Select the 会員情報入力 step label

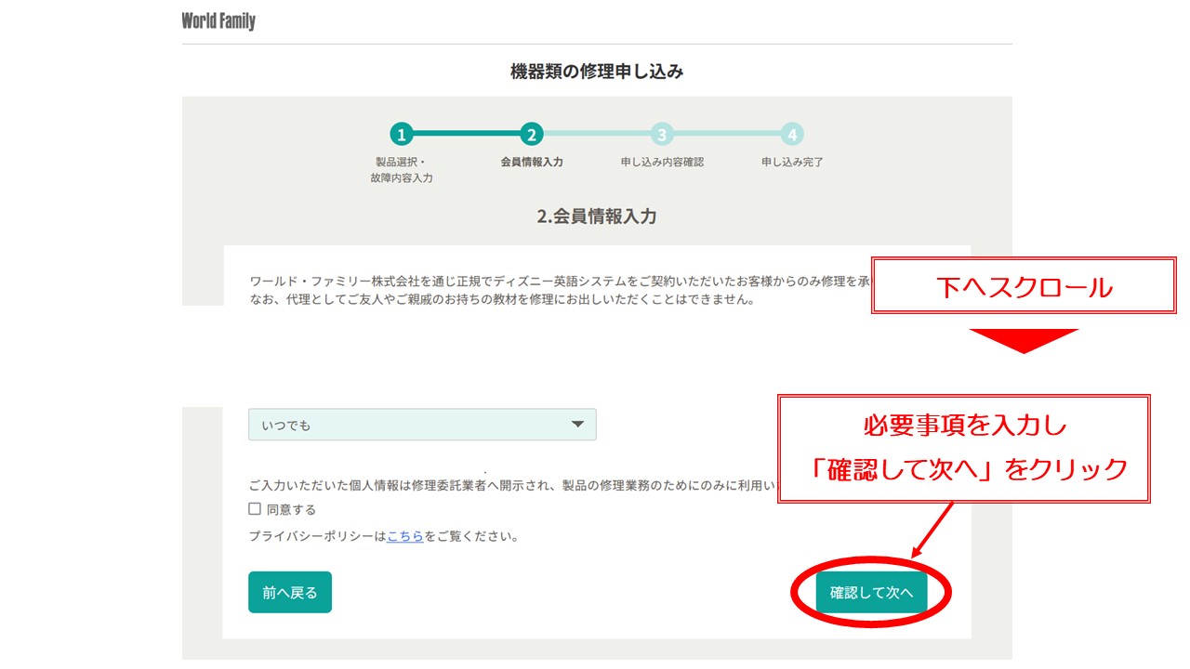(531, 162)
